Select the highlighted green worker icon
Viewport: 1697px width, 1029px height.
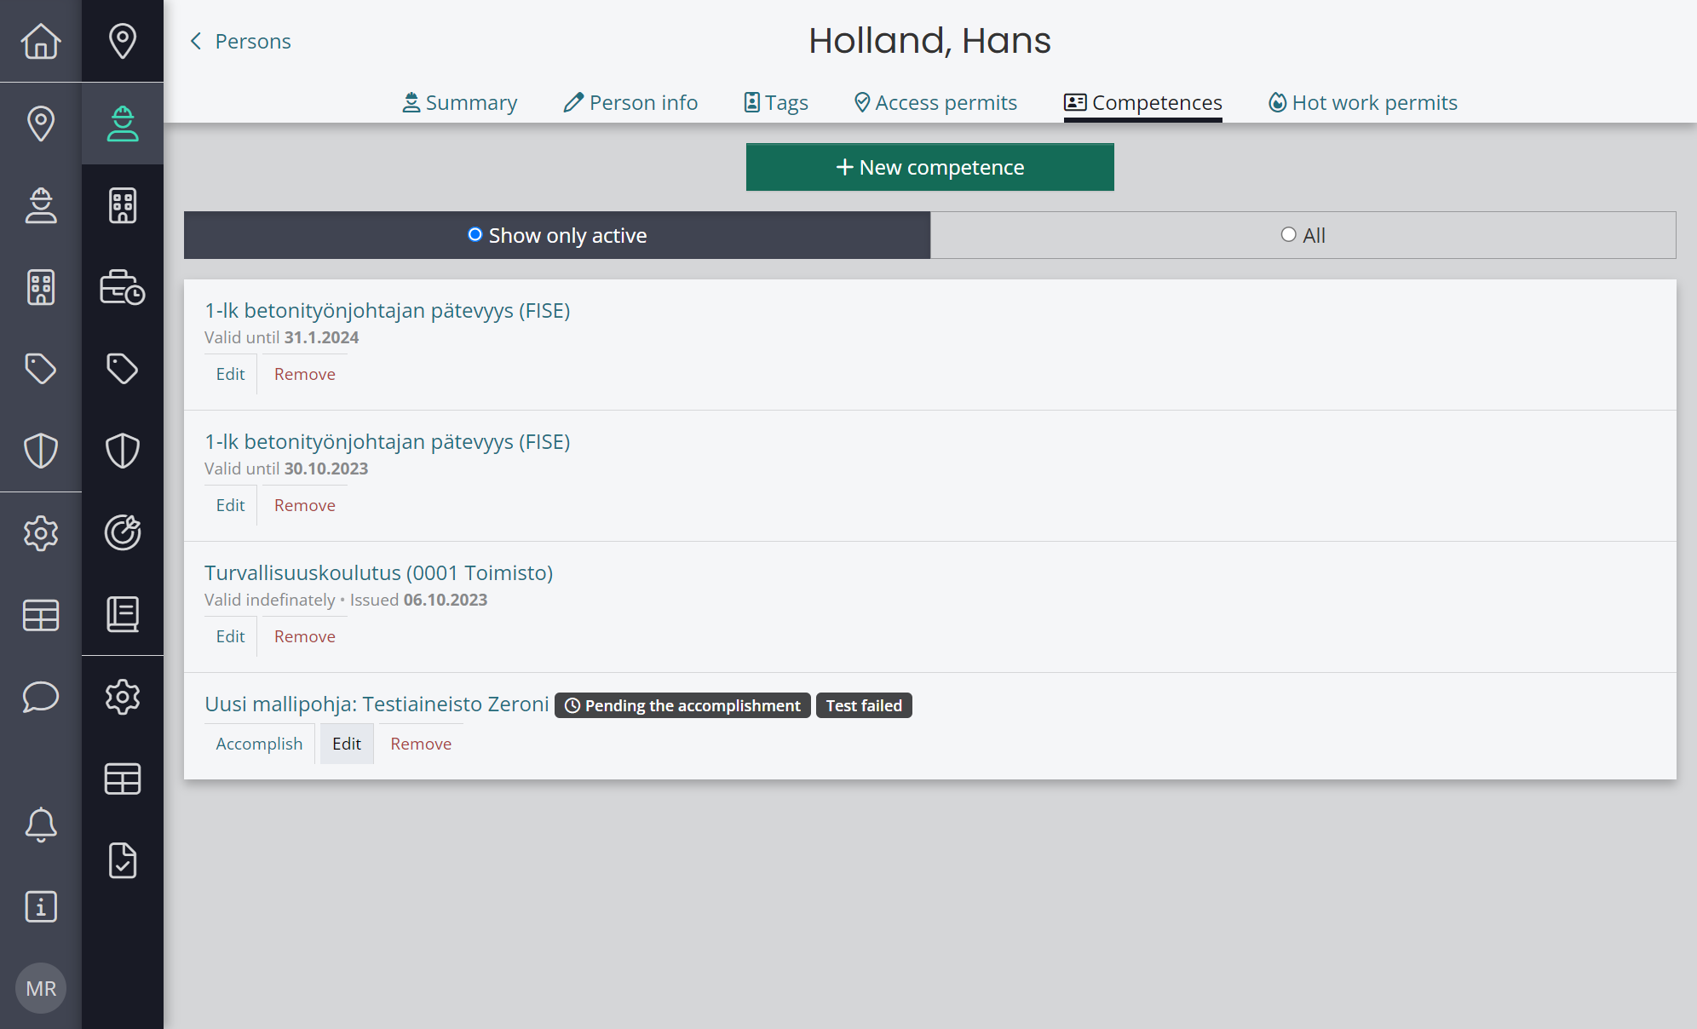coord(123,124)
